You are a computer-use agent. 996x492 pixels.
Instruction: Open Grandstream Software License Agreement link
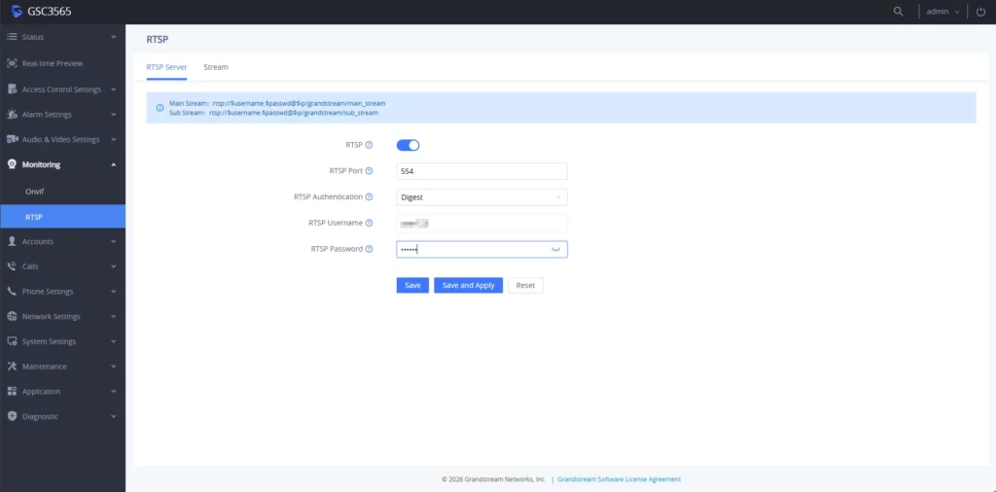click(620, 479)
